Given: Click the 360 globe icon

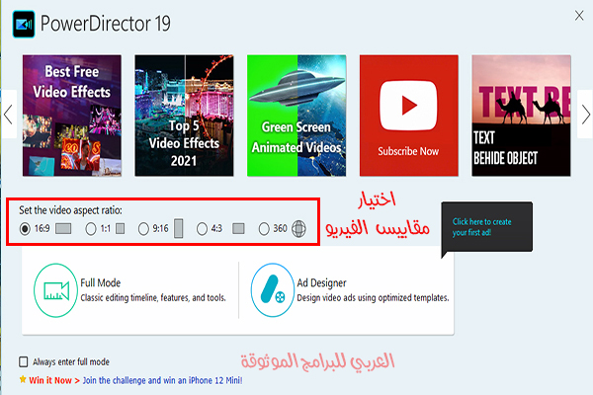Looking at the screenshot, I should coord(298,229).
